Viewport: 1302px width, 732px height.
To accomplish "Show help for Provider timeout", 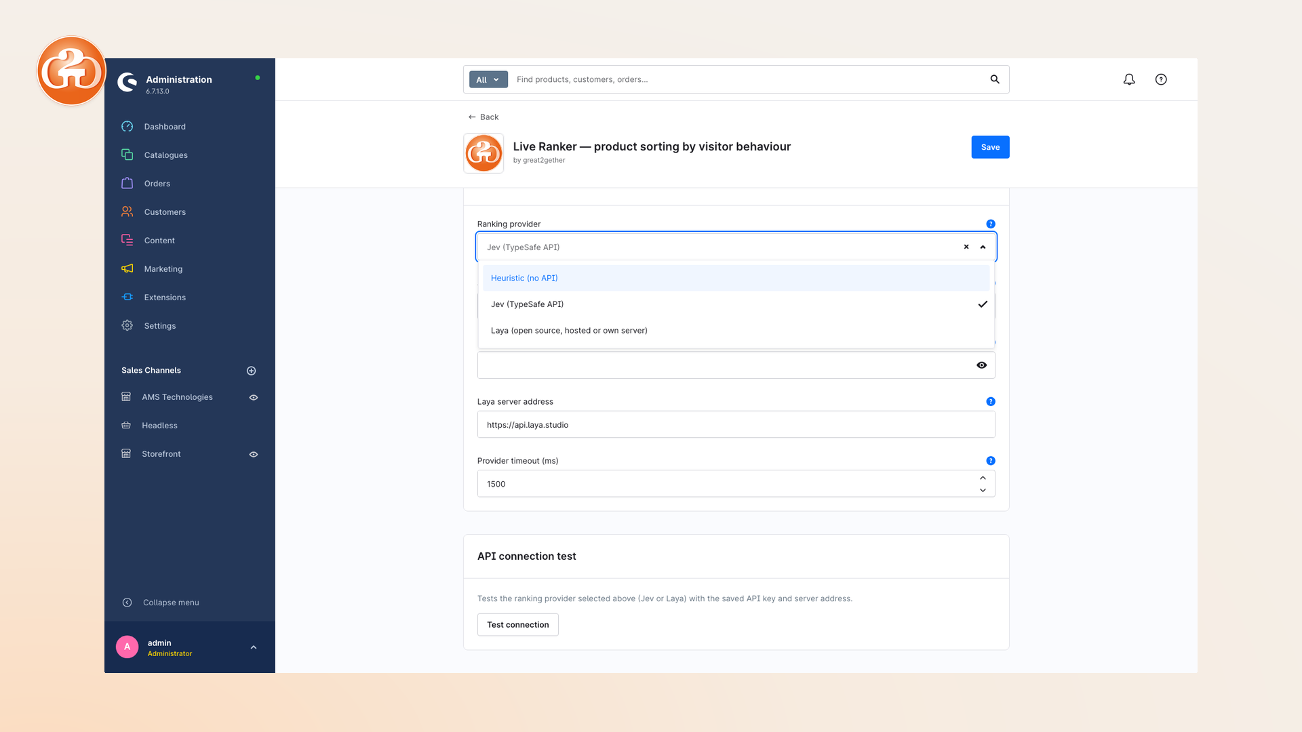I will (x=991, y=461).
